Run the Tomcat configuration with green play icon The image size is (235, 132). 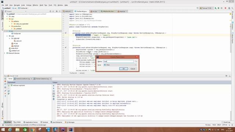pos(216,8)
